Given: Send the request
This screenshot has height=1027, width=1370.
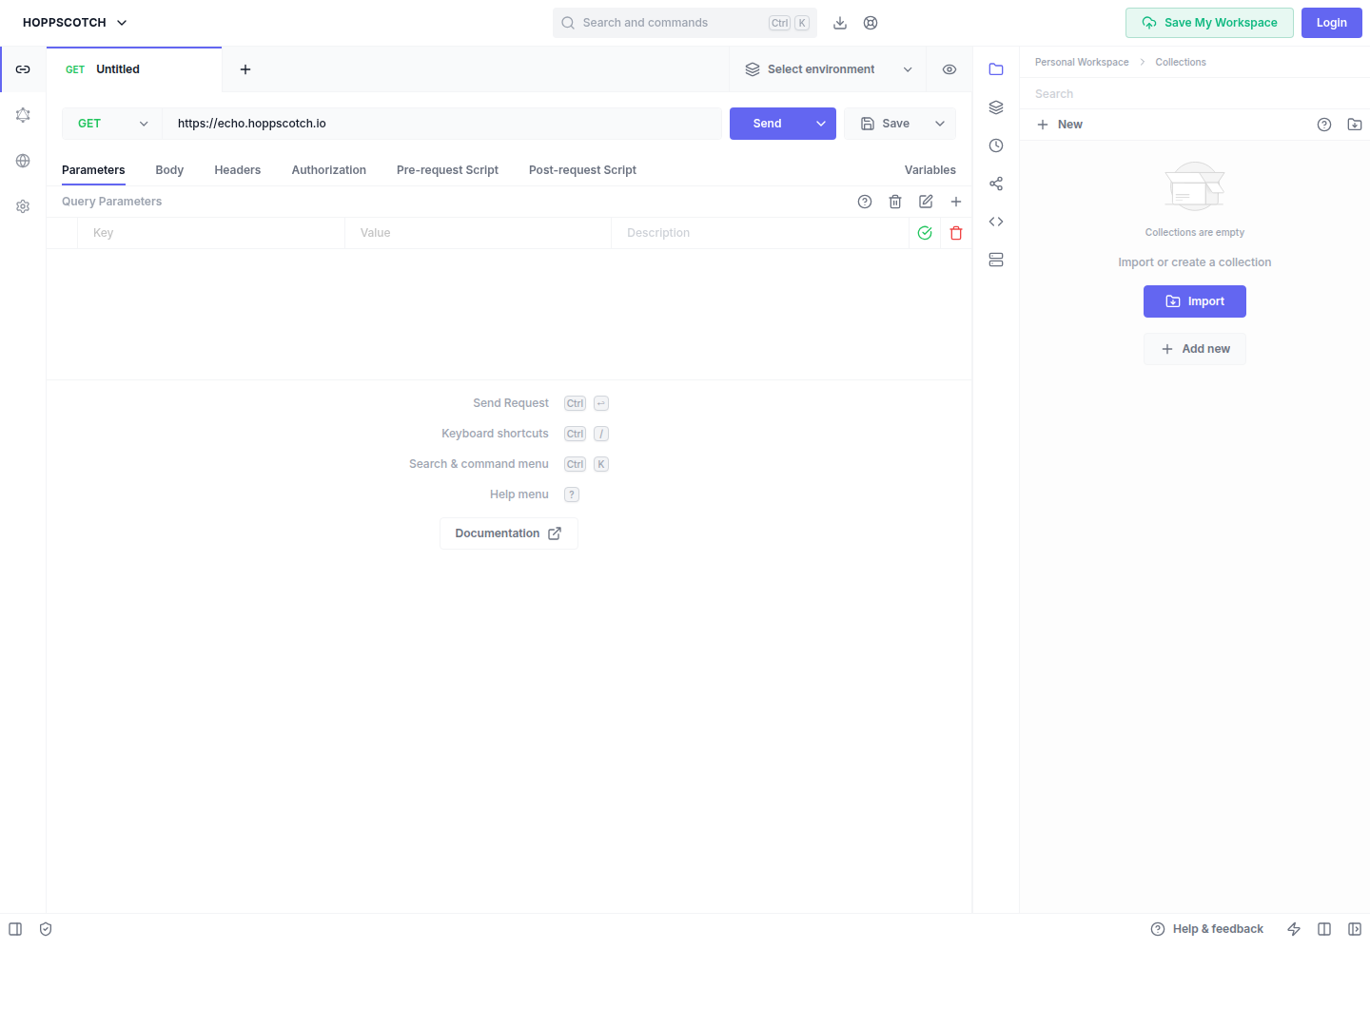Looking at the screenshot, I should tap(768, 124).
